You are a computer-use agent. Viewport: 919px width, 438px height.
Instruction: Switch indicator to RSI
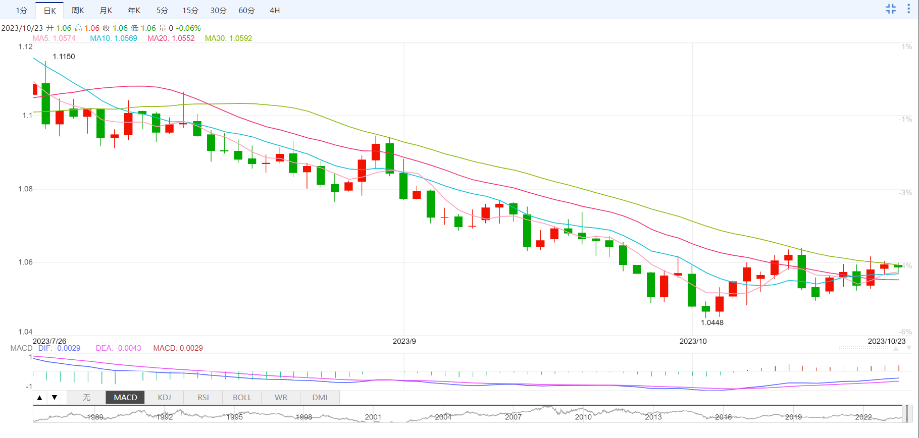point(203,398)
